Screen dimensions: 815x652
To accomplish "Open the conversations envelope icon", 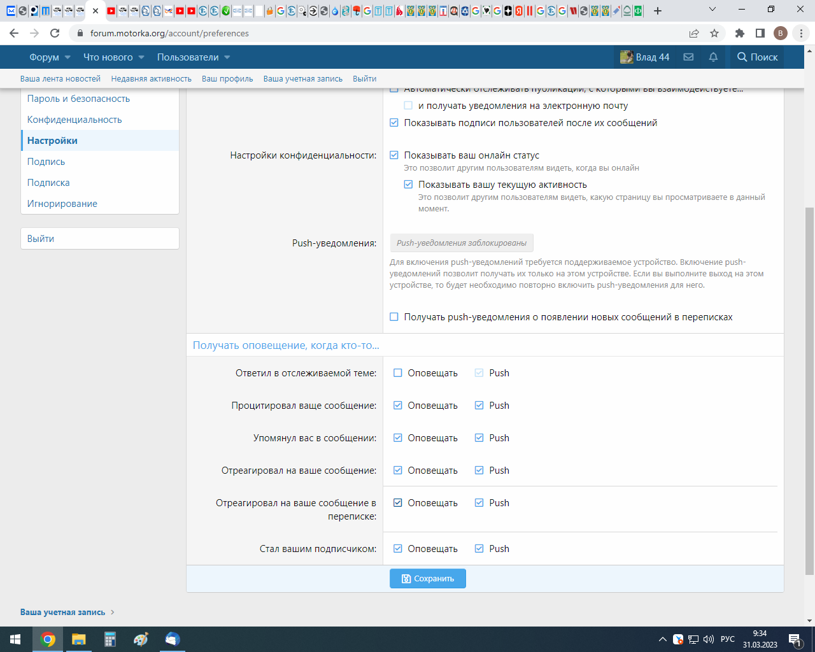I will [x=688, y=57].
